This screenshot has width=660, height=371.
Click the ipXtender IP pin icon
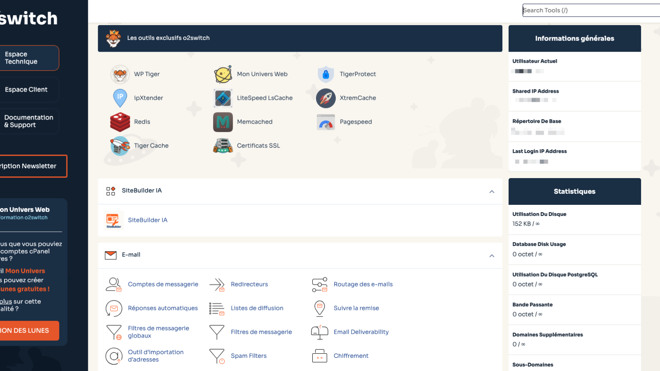coord(120,98)
